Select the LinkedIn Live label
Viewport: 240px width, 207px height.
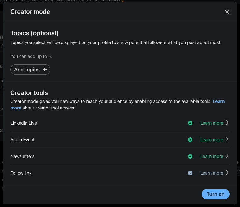24,123
